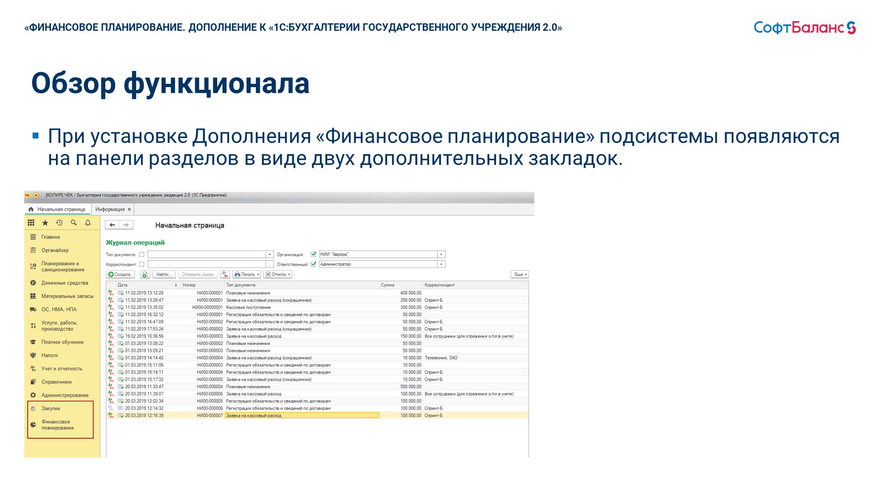Open Справочники section
The image size is (881, 495).
[x=56, y=382]
